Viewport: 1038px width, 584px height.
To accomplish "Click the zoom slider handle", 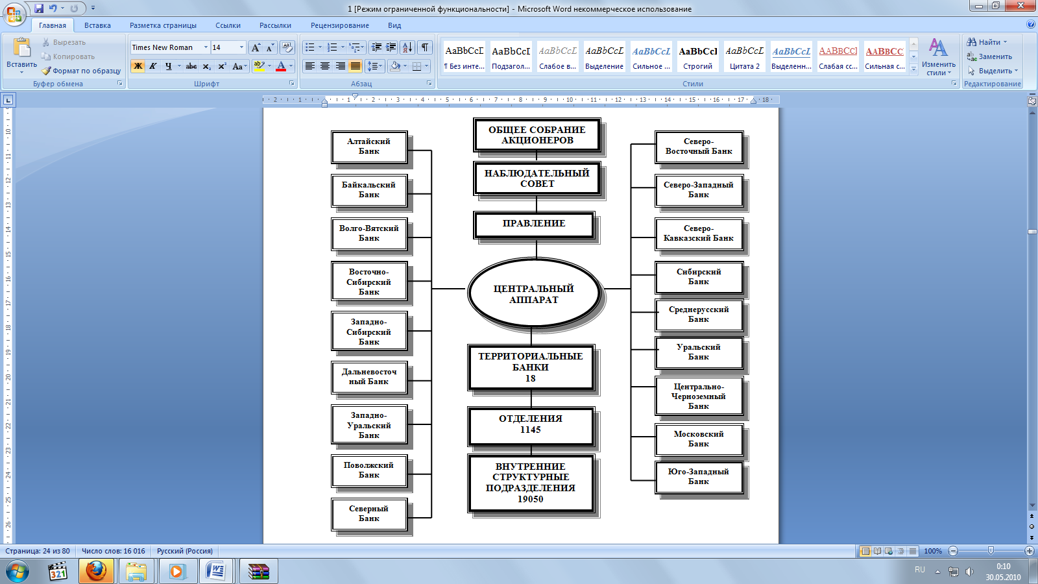I will click(991, 551).
